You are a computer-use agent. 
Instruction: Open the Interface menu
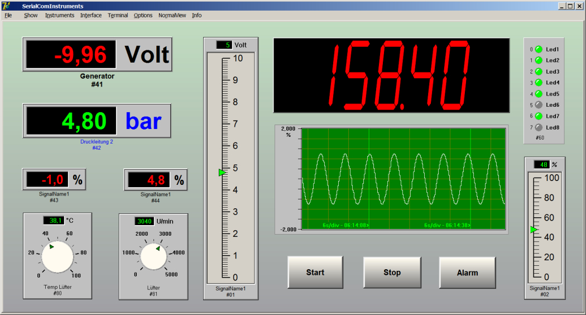pyautogui.click(x=91, y=15)
